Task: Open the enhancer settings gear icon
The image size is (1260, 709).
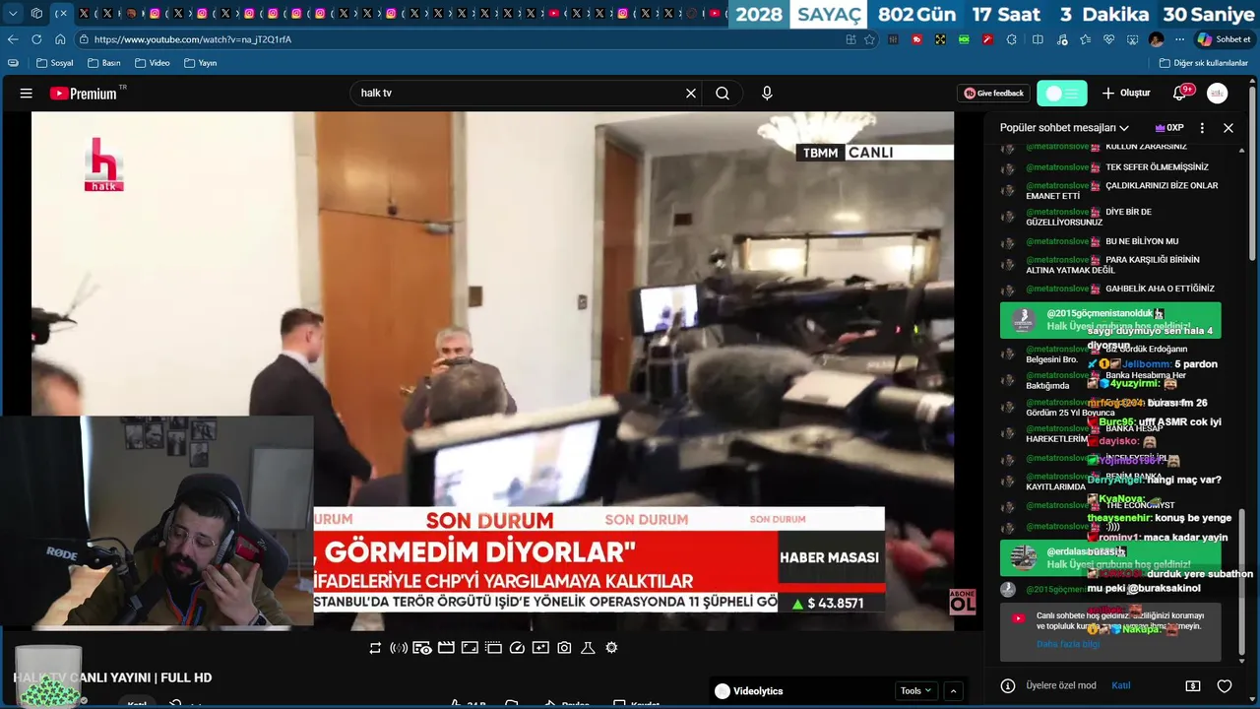Action: point(611,648)
